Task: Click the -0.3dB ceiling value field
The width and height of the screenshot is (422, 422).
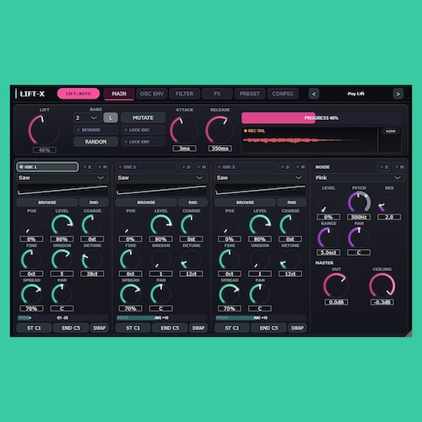Action: 382,302
